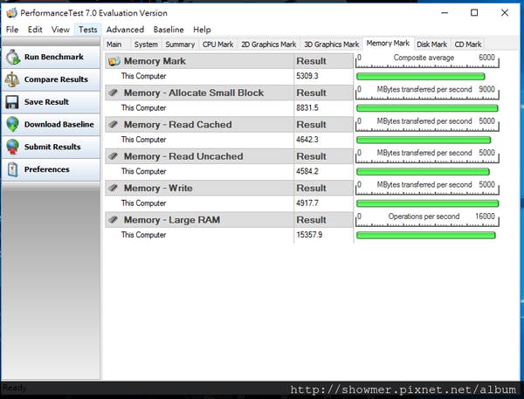Click the Compare Results scales icon

click(12, 79)
